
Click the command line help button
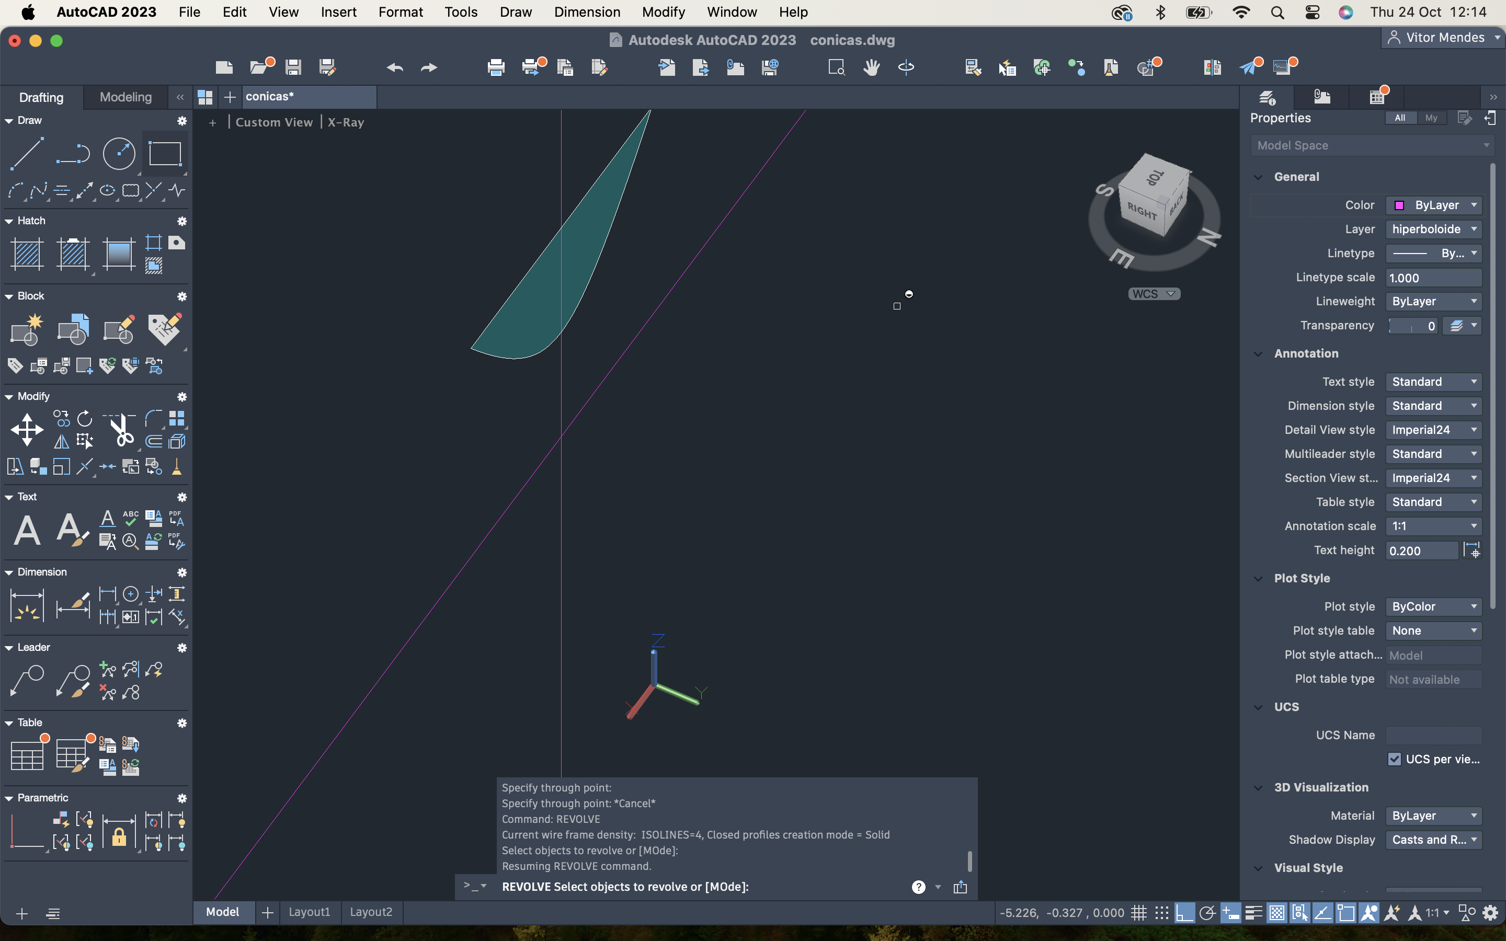pos(919,887)
